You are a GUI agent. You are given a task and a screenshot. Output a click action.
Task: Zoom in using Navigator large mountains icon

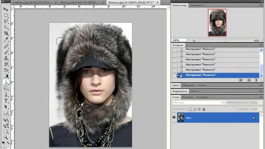[256, 40]
